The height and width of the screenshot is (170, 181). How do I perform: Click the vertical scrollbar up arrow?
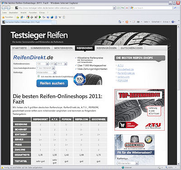[179, 27]
